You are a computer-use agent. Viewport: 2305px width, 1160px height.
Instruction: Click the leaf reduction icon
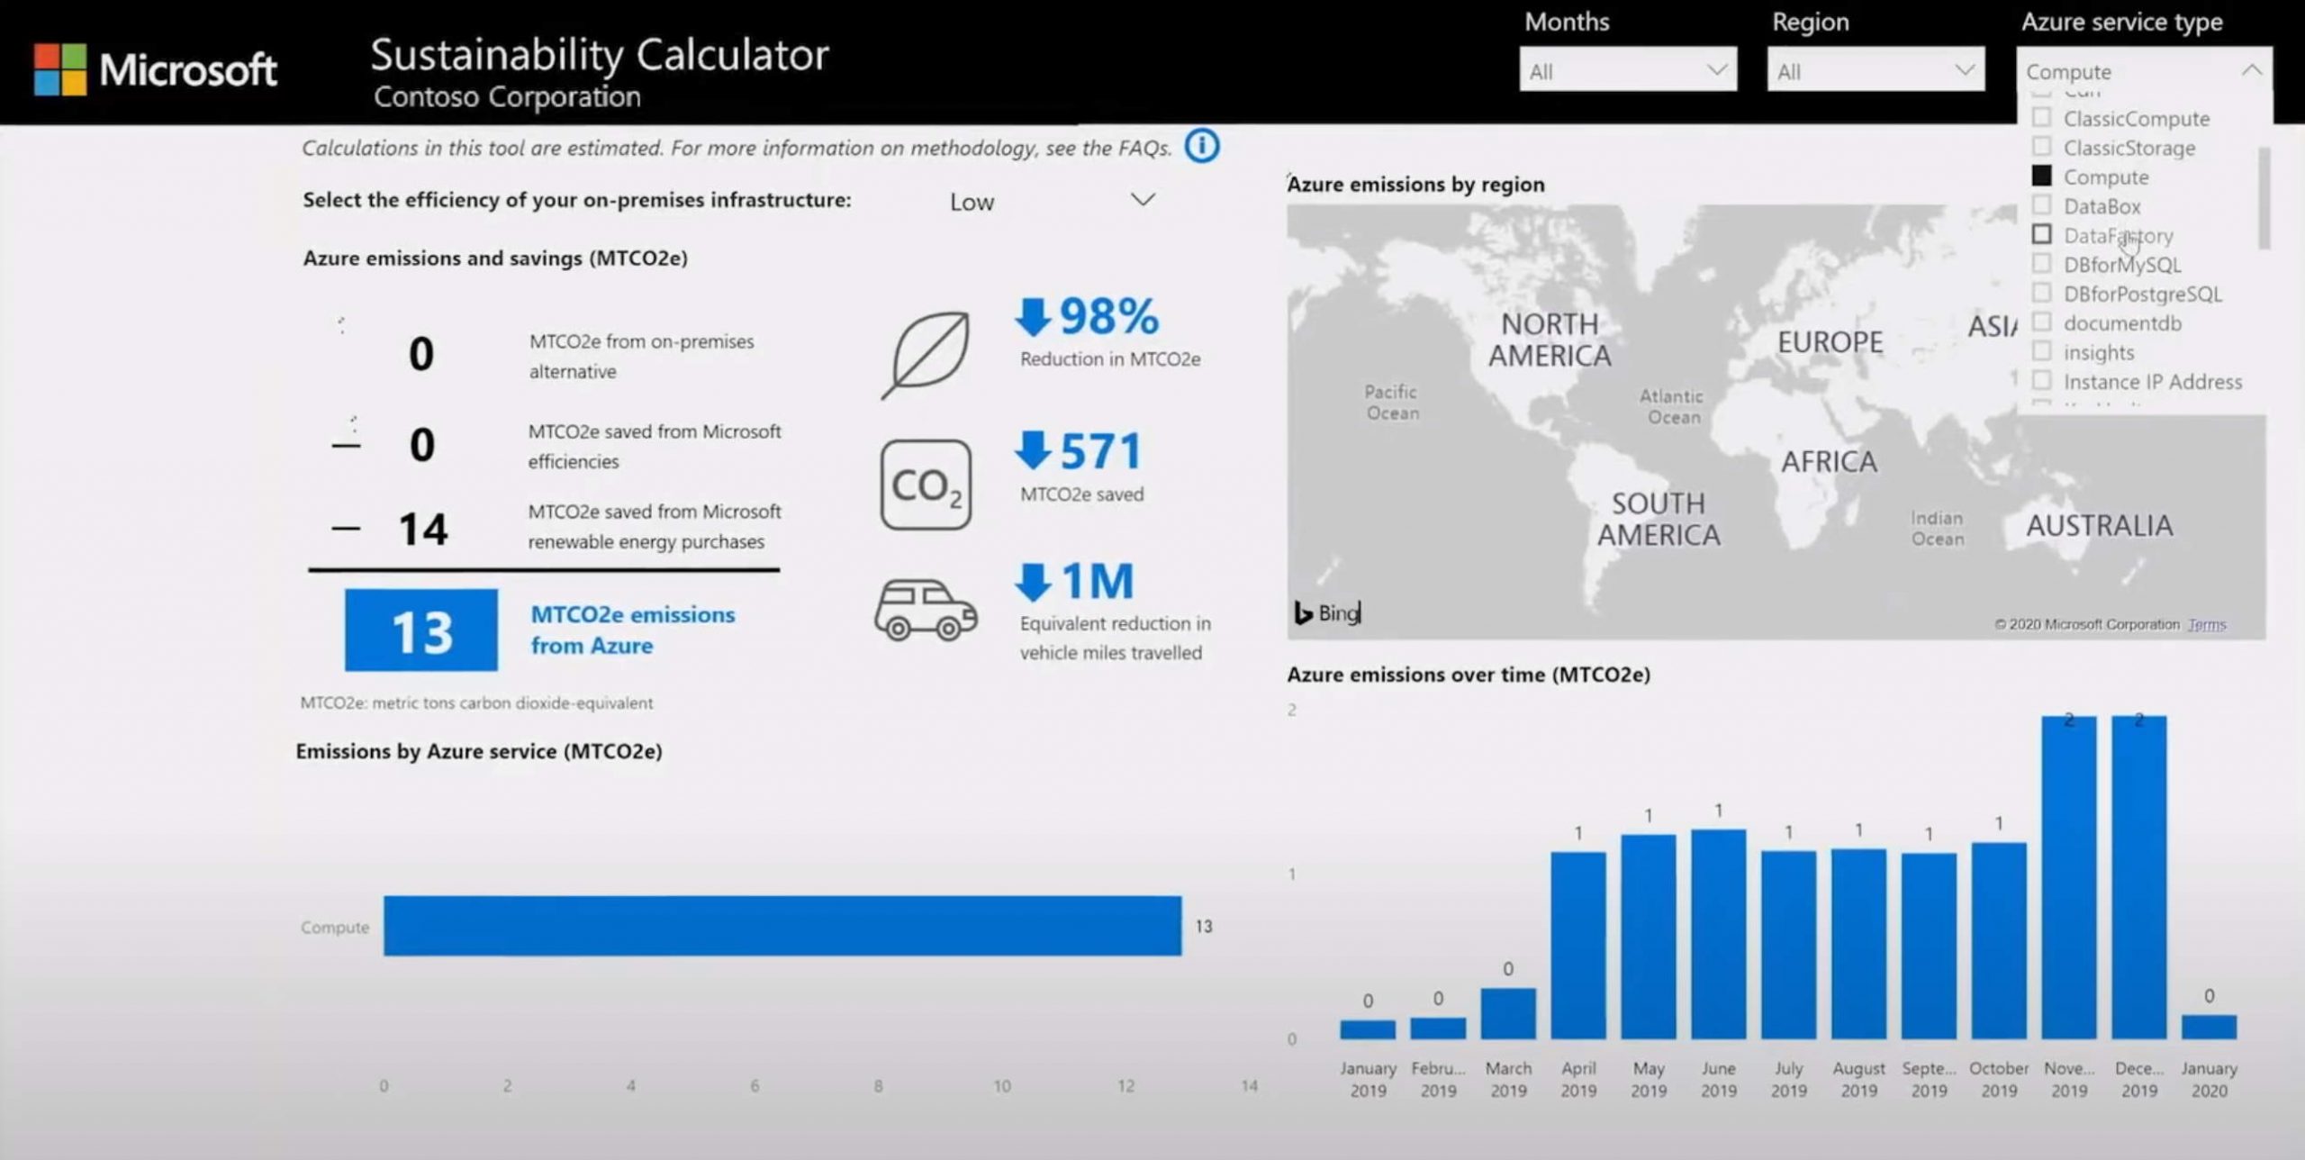click(x=926, y=354)
